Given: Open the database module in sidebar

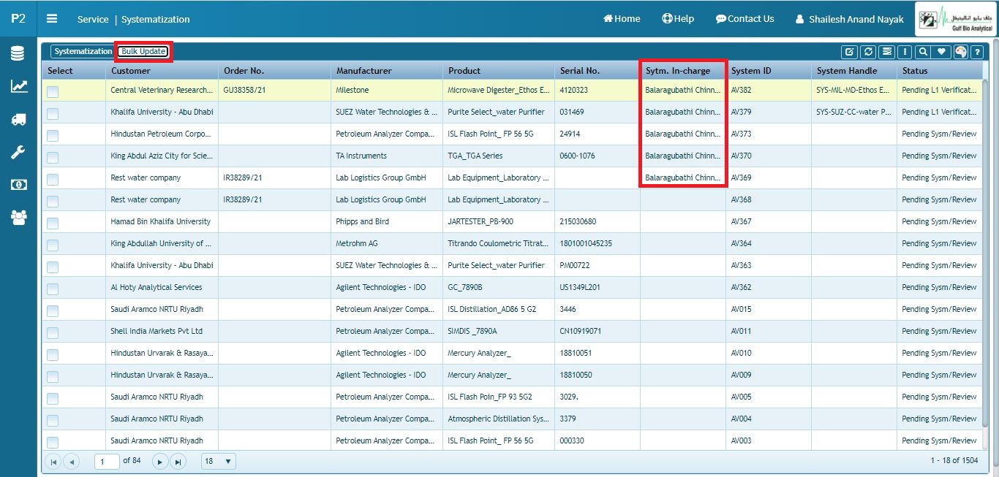Looking at the screenshot, I should (18, 53).
